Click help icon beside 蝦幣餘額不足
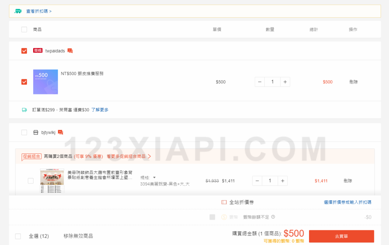The height and width of the screenshot is (245, 389). tap(273, 217)
